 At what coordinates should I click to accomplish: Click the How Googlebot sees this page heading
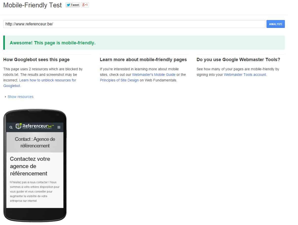click(x=36, y=60)
